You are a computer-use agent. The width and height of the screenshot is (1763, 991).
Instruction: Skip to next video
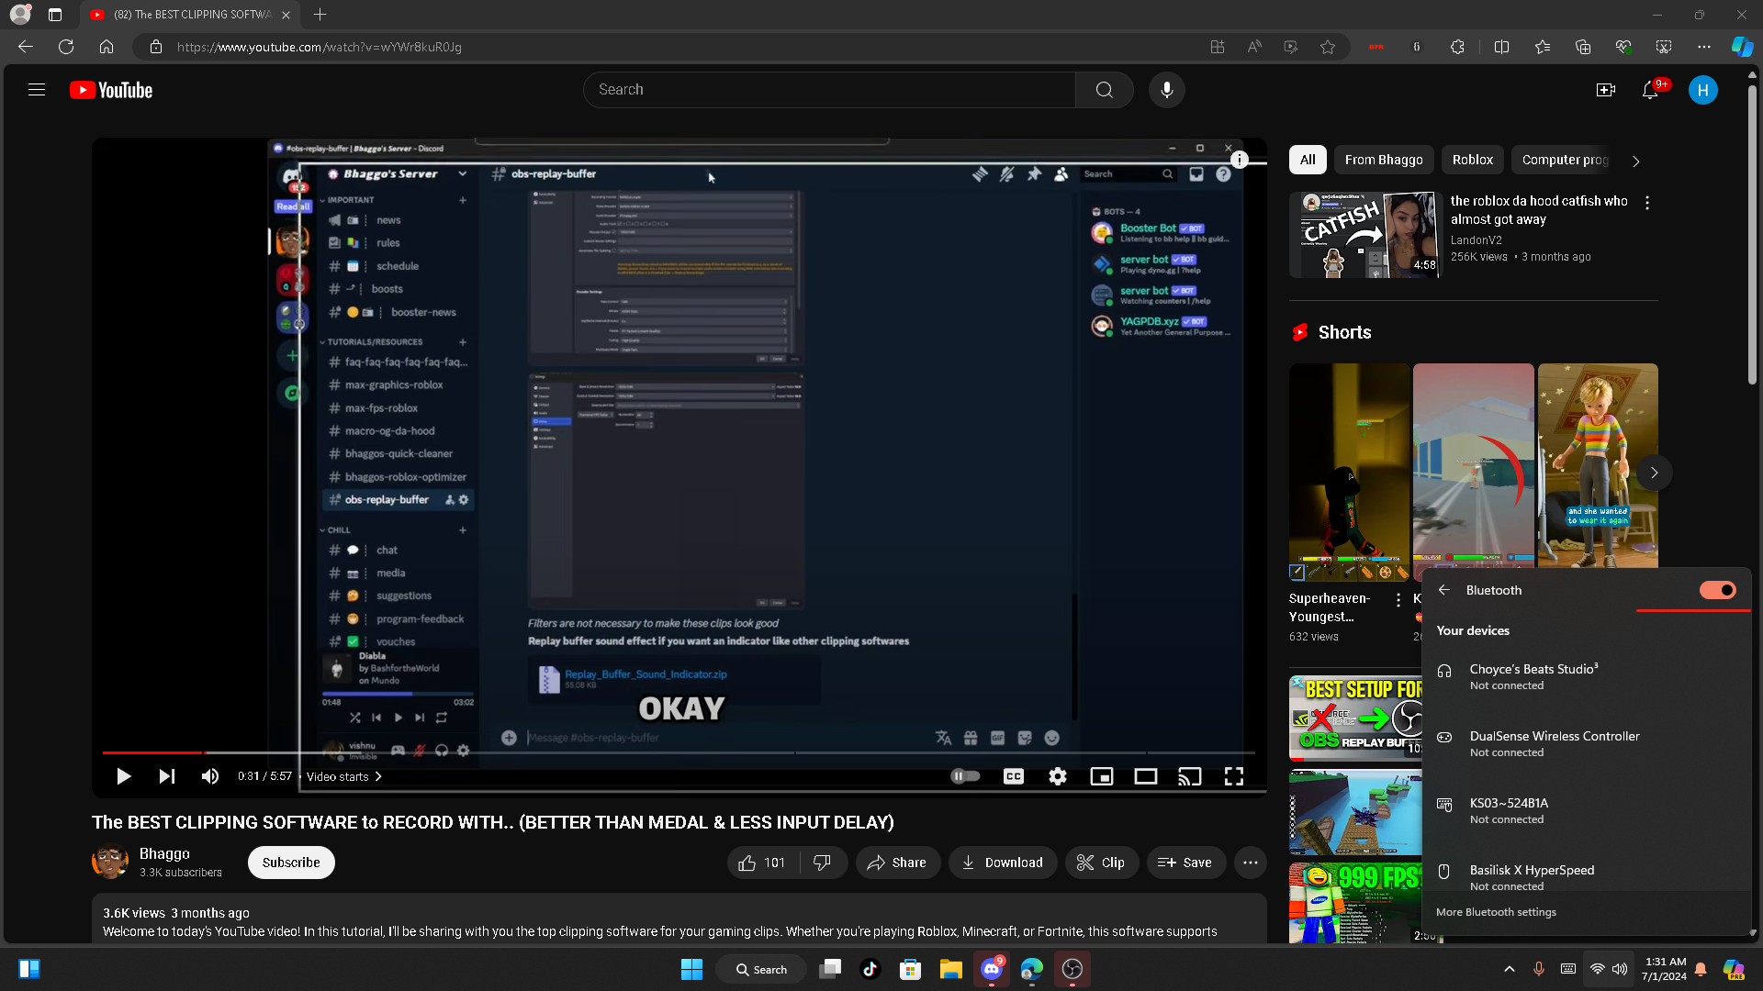point(166,776)
